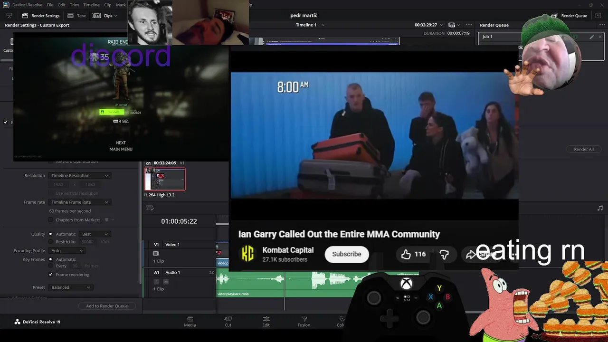Select Key Frames Automatic radio button
Screen dimensions: 608x342
50,259
